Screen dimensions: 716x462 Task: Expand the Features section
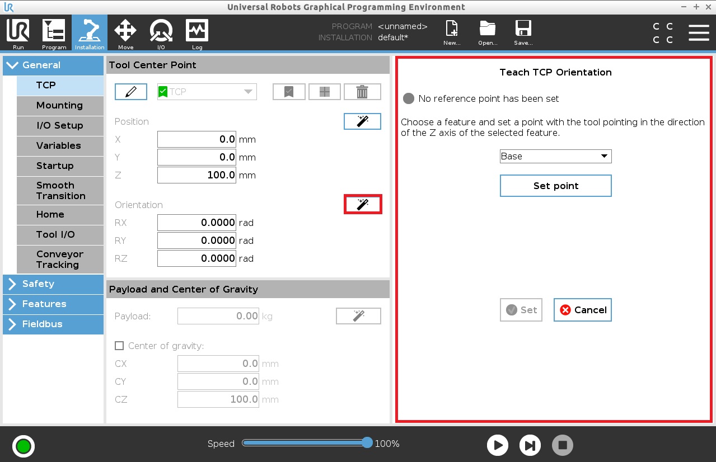(x=53, y=304)
